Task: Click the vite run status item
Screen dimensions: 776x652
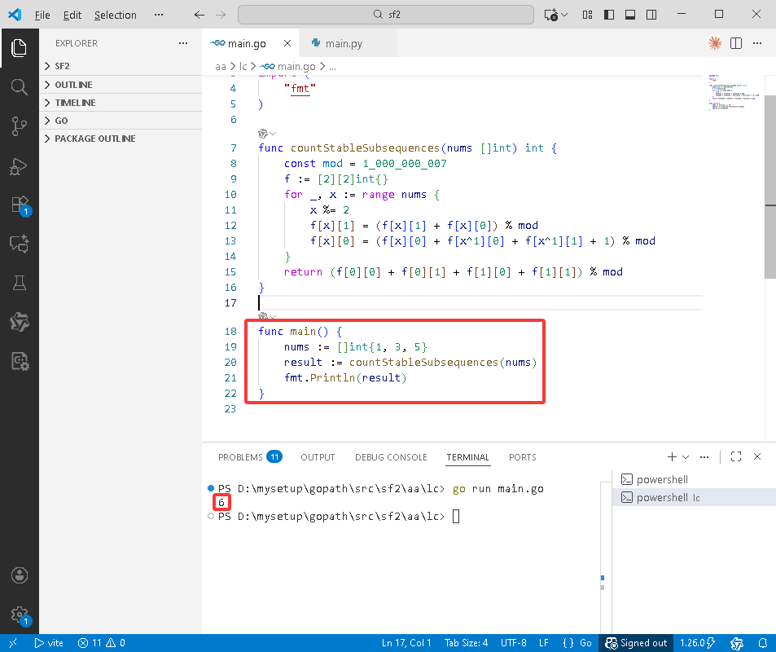Action: [x=49, y=643]
